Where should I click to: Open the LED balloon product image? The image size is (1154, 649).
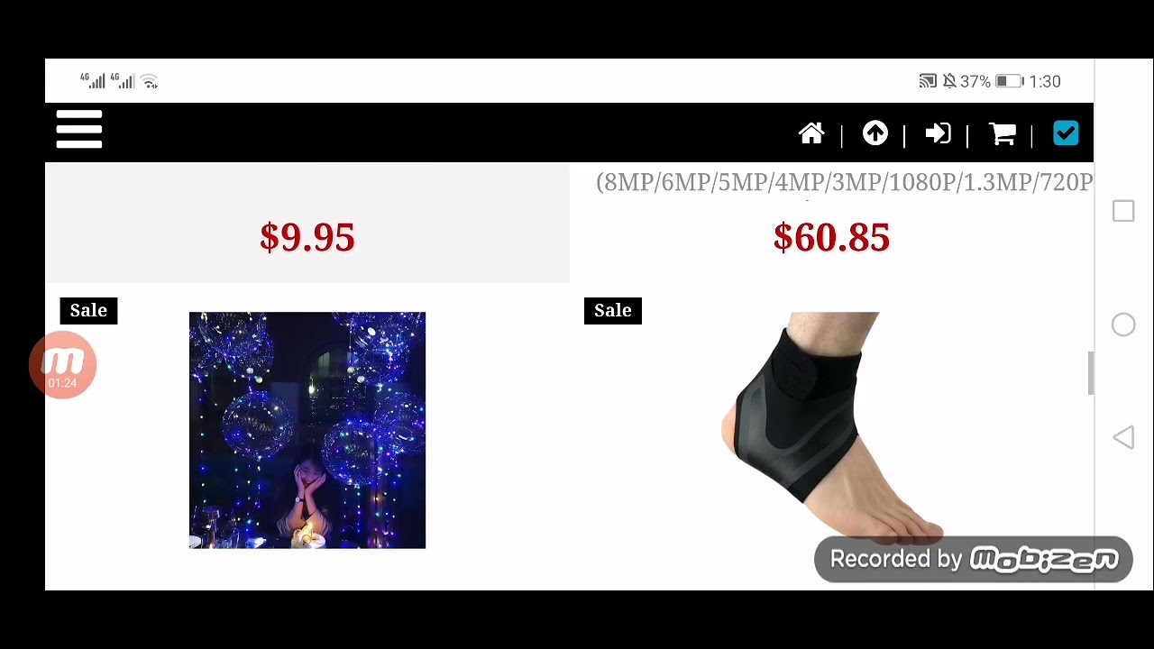point(307,430)
